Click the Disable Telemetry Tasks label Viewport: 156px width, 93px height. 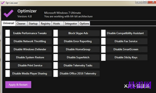pos(79,65)
